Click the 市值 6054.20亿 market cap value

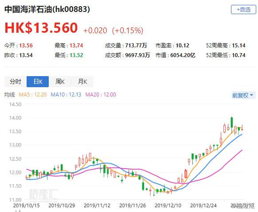coord(183,55)
